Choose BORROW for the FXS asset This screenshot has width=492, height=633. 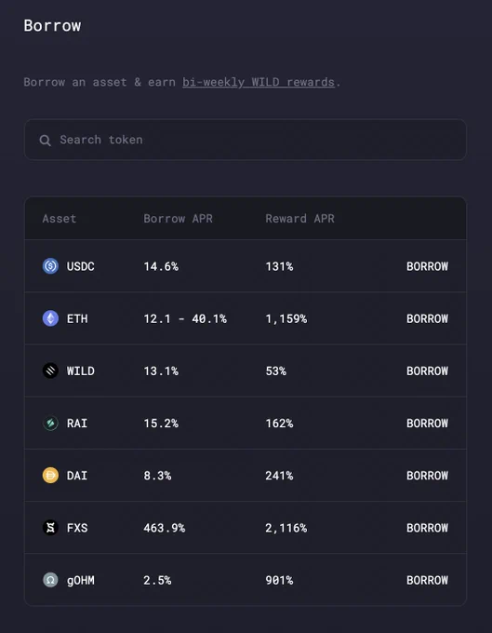427,528
